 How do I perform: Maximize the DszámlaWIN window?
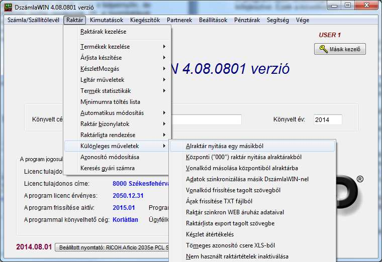click(x=348, y=6)
